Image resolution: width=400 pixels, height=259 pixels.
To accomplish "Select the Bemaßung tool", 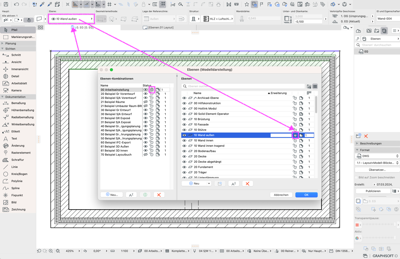I will pyautogui.click(x=18, y=103).
